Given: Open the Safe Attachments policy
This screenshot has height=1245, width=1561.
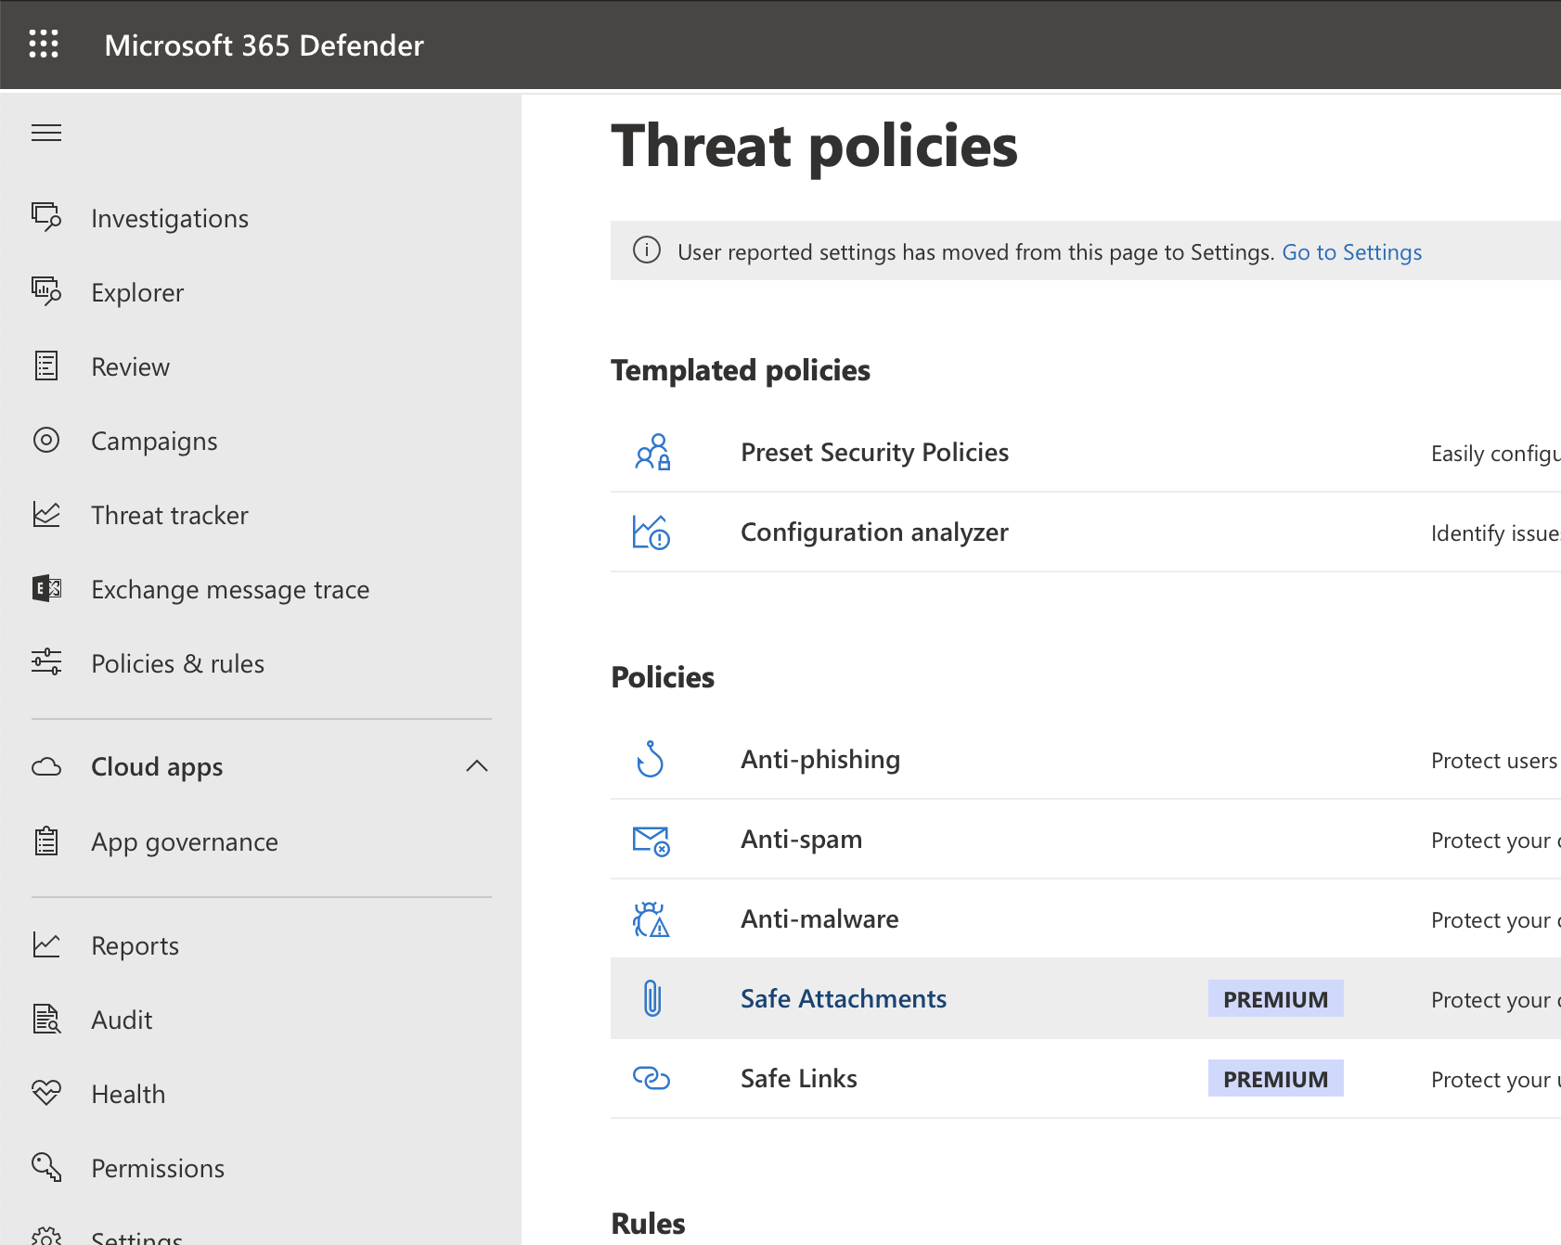Looking at the screenshot, I should point(843,999).
